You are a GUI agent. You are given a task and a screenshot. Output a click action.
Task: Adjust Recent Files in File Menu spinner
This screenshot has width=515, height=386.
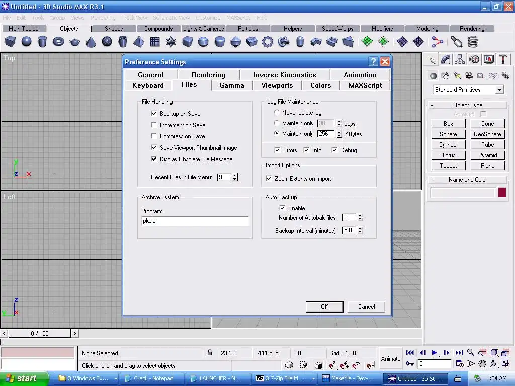point(235,177)
